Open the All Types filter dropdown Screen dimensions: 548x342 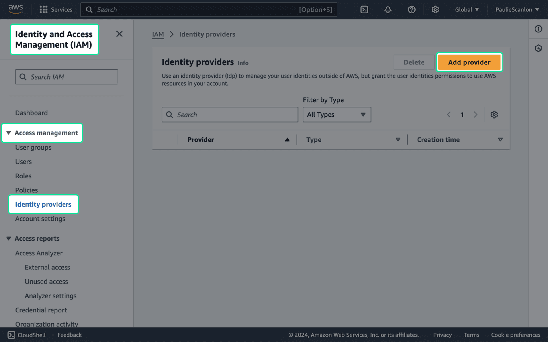click(x=337, y=115)
